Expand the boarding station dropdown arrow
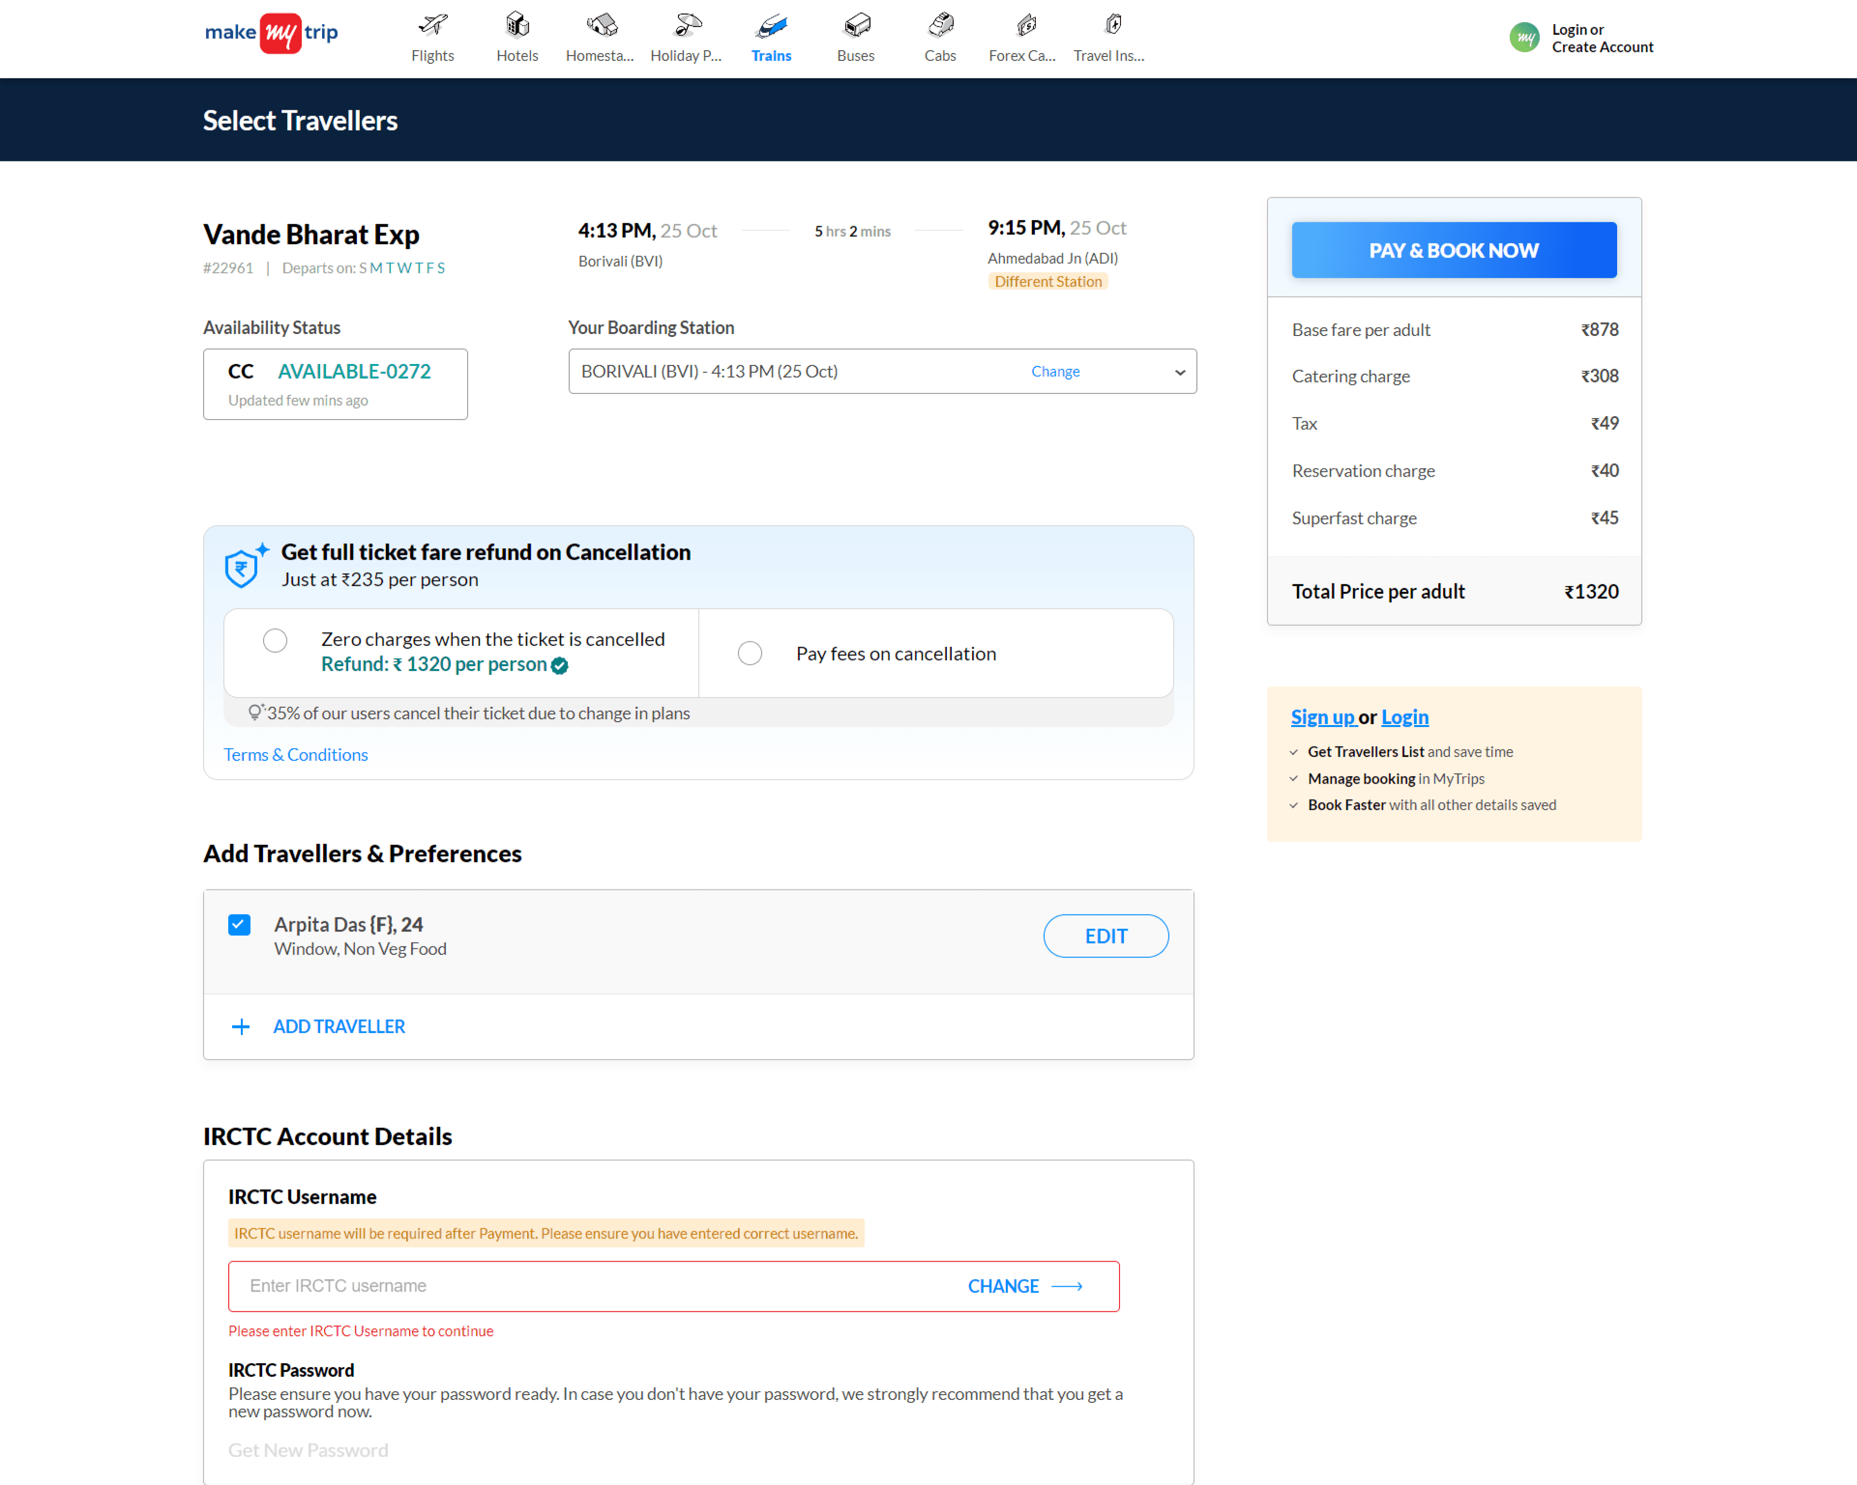Viewport: 1857px width, 1485px height. pyautogui.click(x=1179, y=372)
